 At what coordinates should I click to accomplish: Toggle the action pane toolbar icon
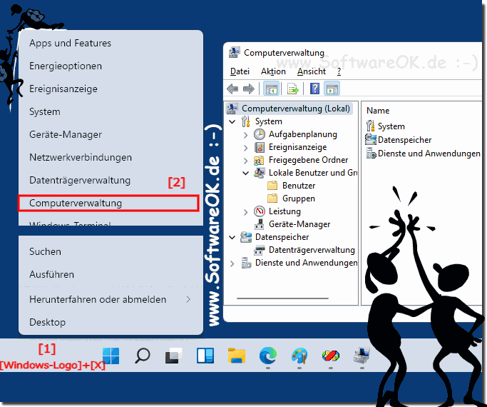point(332,89)
